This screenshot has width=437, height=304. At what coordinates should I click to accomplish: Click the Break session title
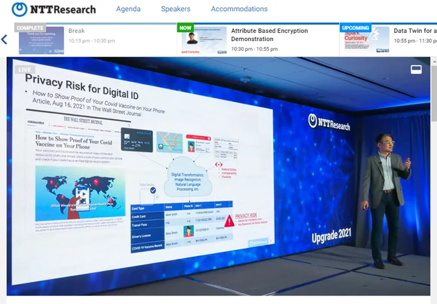[76, 31]
